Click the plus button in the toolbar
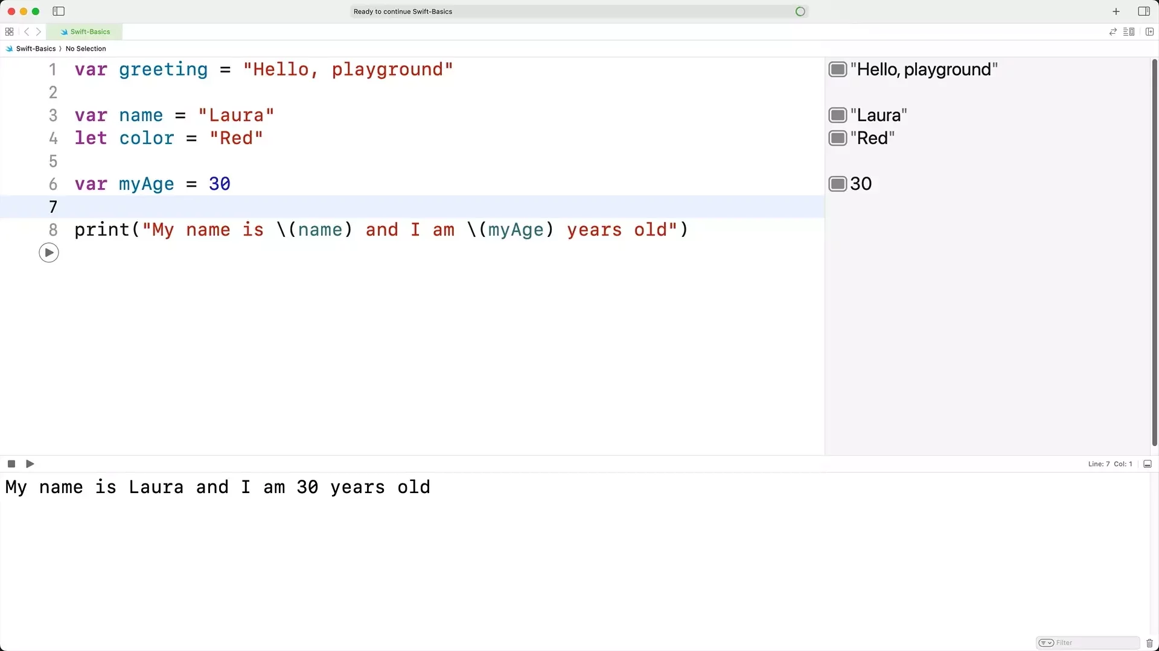The width and height of the screenshot is (1159, 651). click(x=1116, y=11)
